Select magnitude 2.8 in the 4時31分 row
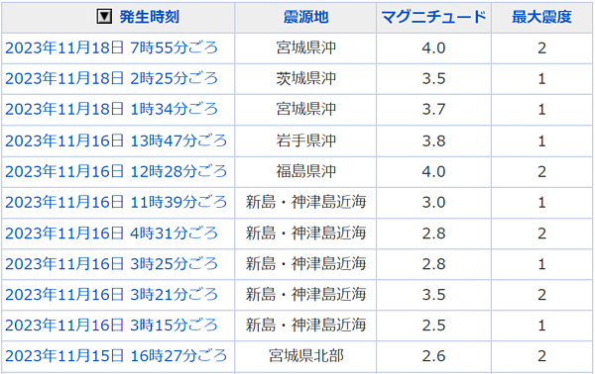595x374 pixels. (433, 234)
